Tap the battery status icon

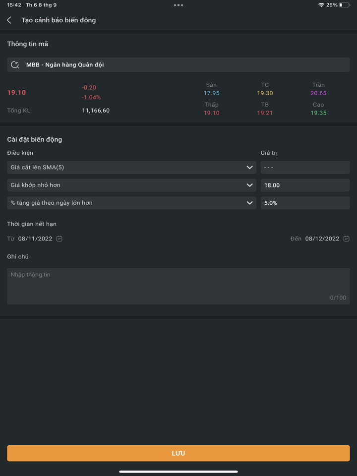click(344, 5)
